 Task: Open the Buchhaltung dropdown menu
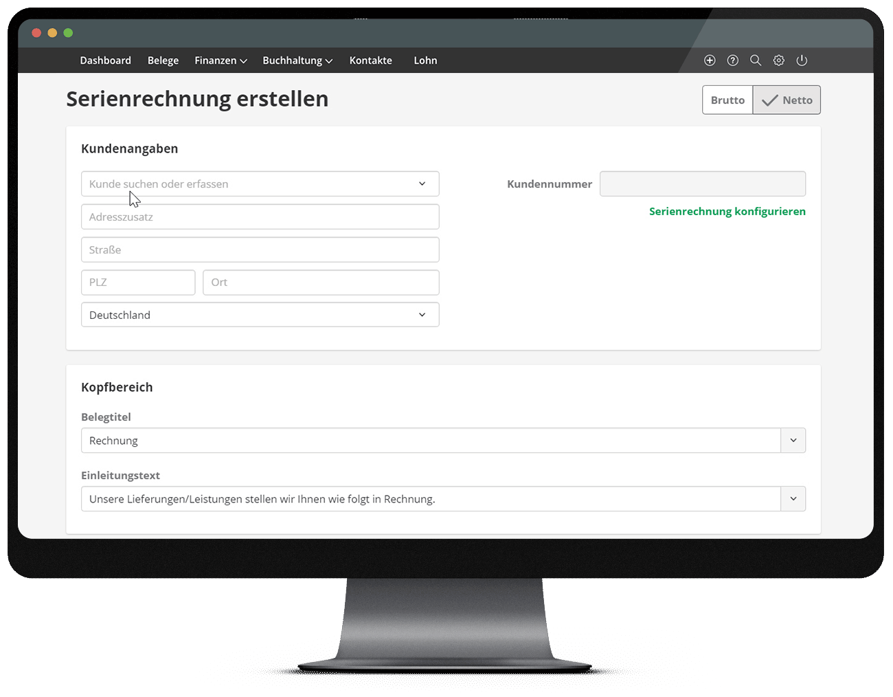pyautogui.click(x=297, y=60)
